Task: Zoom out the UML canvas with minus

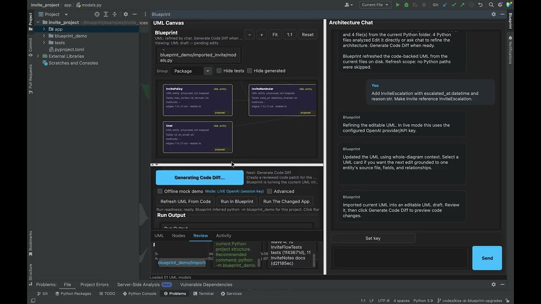Action: click(x=249, y=35)
